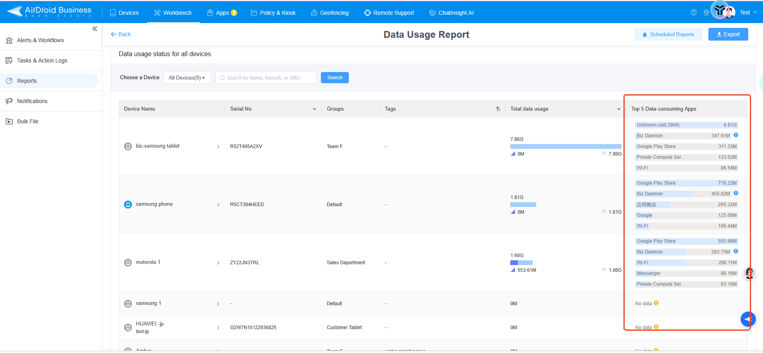Focus the device search field
763x353 pixels.
266,78
